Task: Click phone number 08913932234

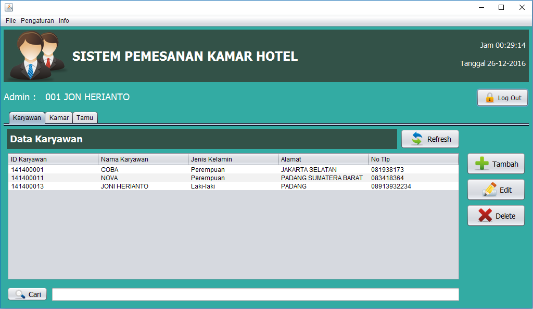Action: (391, 186)
